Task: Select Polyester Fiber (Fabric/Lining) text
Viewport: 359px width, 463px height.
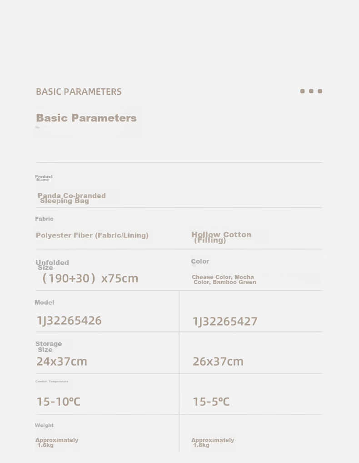Action: point(92,235)
